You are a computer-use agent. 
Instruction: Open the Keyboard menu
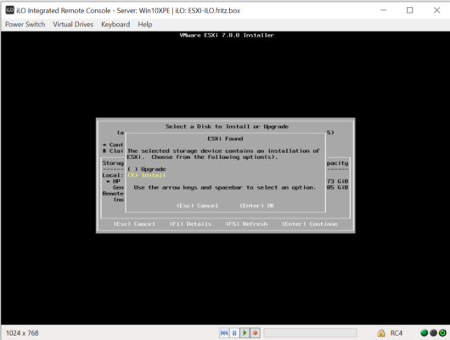tap(115, 25)
